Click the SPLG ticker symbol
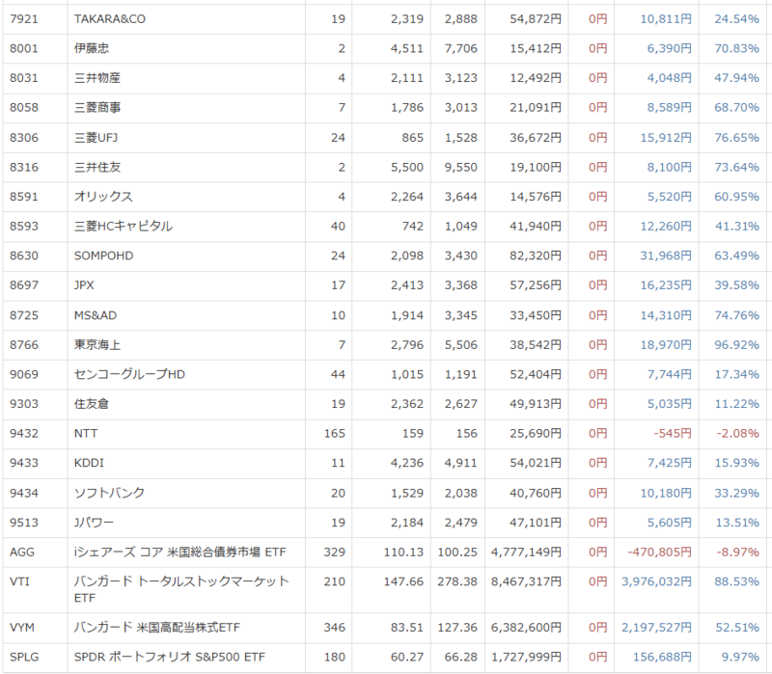772x674 pixels. pos(24,658)
